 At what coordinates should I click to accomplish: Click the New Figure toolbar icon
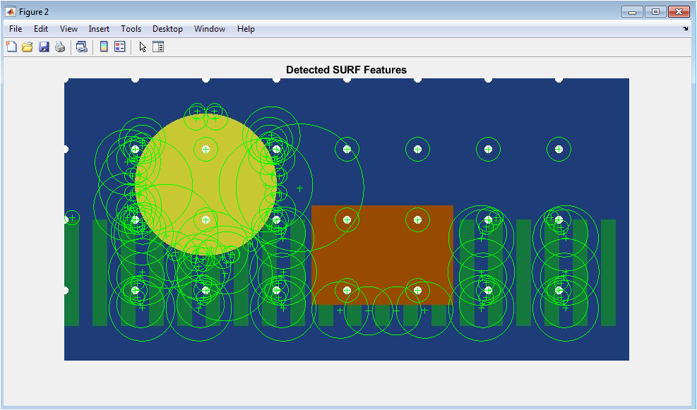(11, 47)
